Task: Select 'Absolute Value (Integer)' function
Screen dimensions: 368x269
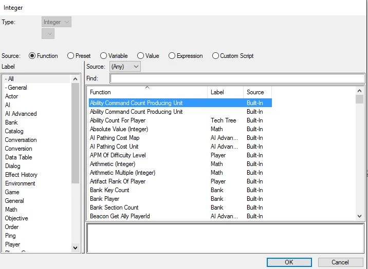Action: [180, 129]
